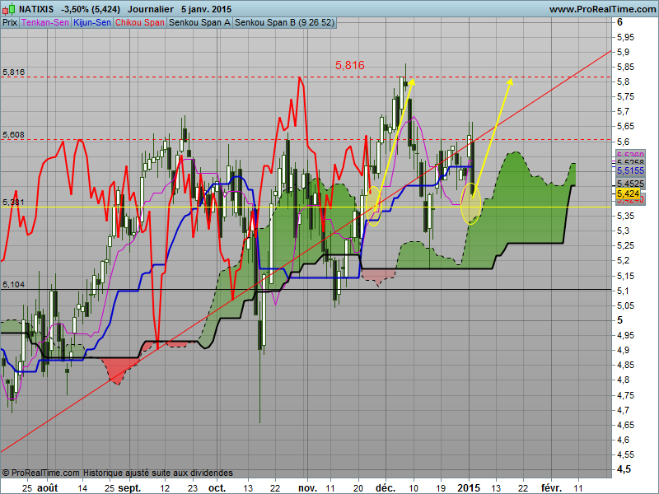
Task: Click the 5,9 price axis label
Action: (x=623, y=52)
